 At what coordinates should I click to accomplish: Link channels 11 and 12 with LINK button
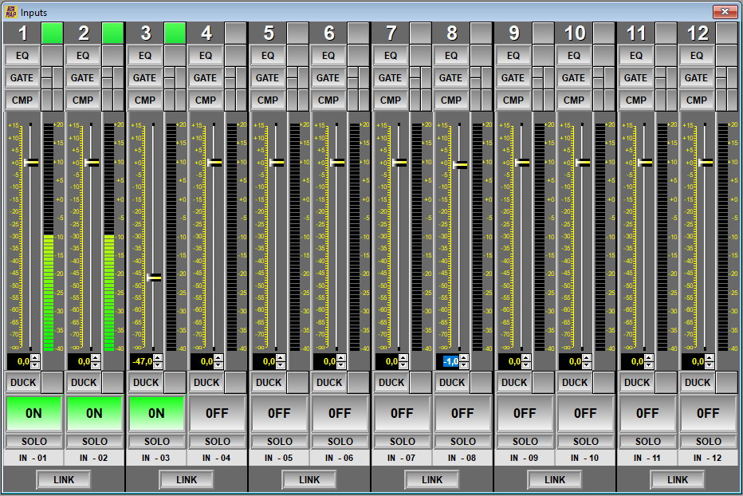tap(678, 479)
